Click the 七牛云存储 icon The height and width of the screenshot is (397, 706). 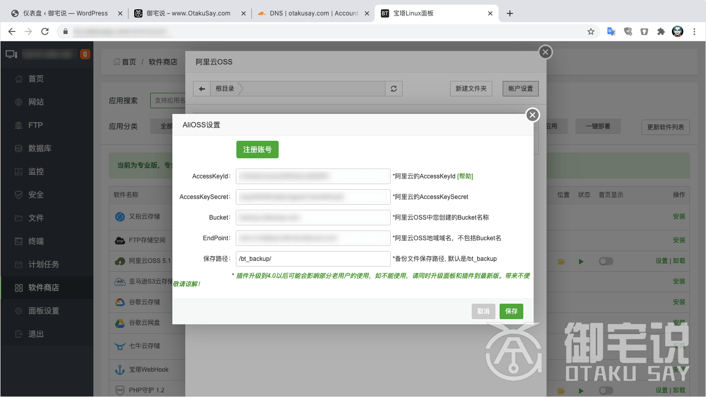120,345
